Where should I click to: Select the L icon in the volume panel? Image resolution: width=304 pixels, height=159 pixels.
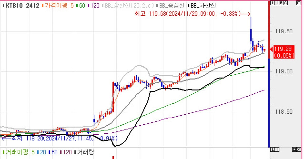tap(273, 149)
